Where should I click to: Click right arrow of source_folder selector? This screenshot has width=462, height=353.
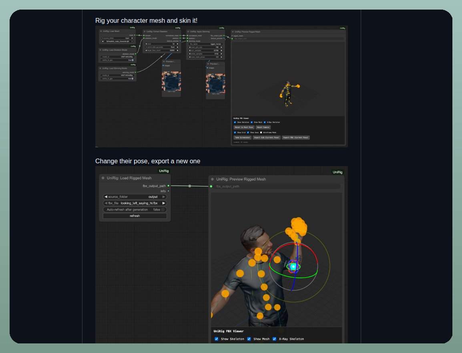[164, 197]
